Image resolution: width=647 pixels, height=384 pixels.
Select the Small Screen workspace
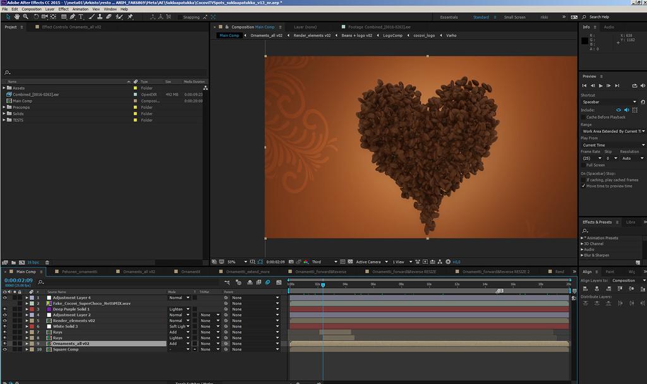(514, 17)
